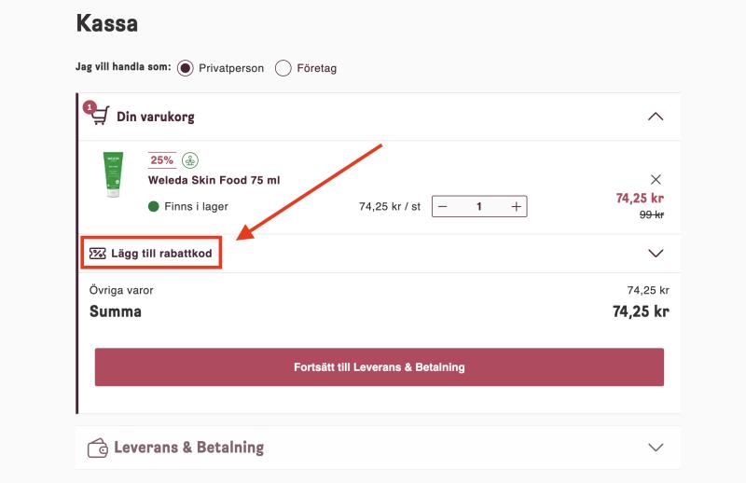Collapse the Din varukorg section chevron
This screenshot has width=746, height=483.
click(656, 117)
